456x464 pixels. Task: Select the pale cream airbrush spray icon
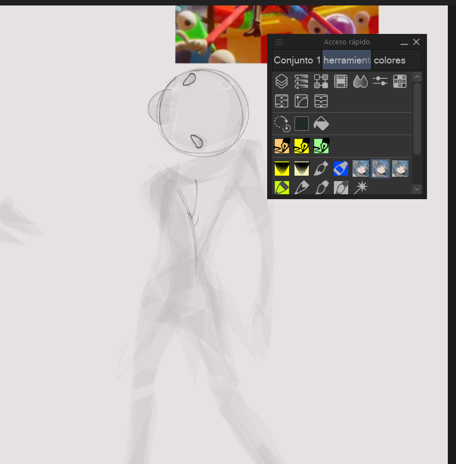(x=302, y=169)
